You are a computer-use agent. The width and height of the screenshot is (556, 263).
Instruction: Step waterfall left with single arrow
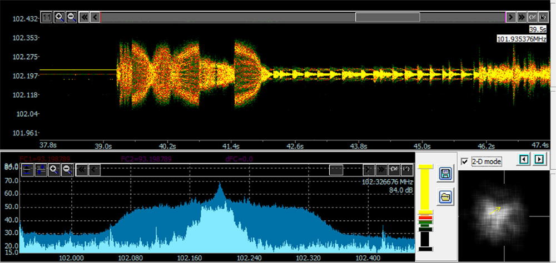point(96,17)
